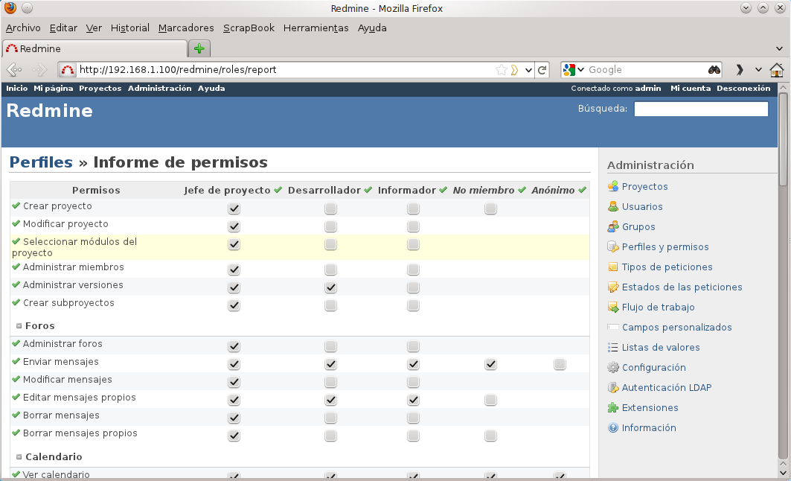The height and width of the screenshot is (481, 791).
Task: Check Modificar proyecto for Desarrollador
Action: 330,226
